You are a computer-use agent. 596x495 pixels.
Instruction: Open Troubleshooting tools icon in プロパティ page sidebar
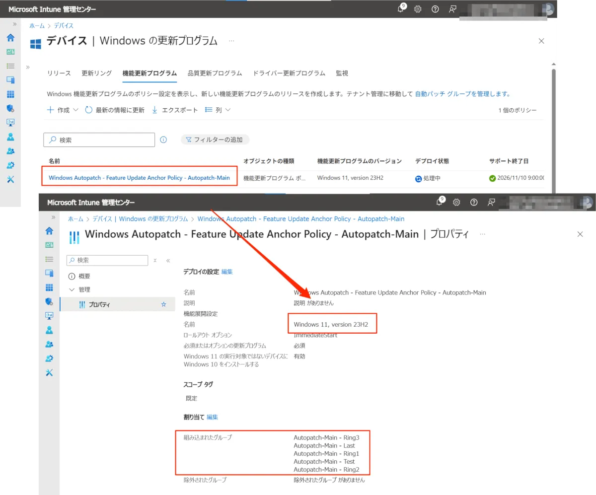point(49,373)
